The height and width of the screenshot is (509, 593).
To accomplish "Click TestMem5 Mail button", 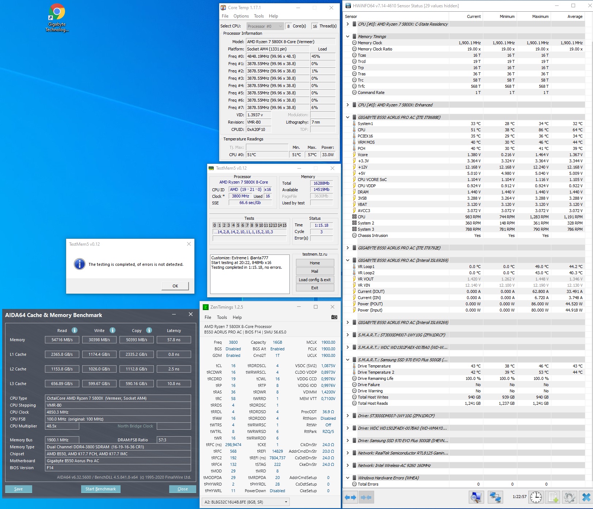I will (315, 271).
